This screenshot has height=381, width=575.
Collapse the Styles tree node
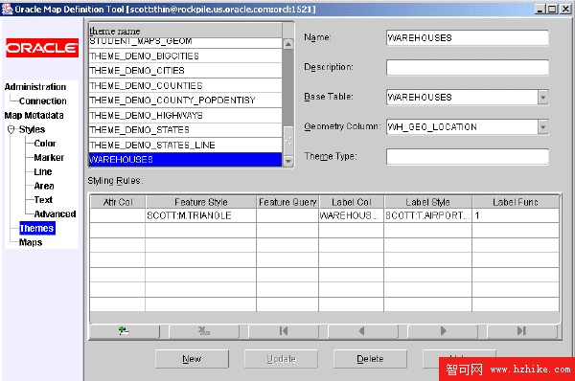(11, 129)
